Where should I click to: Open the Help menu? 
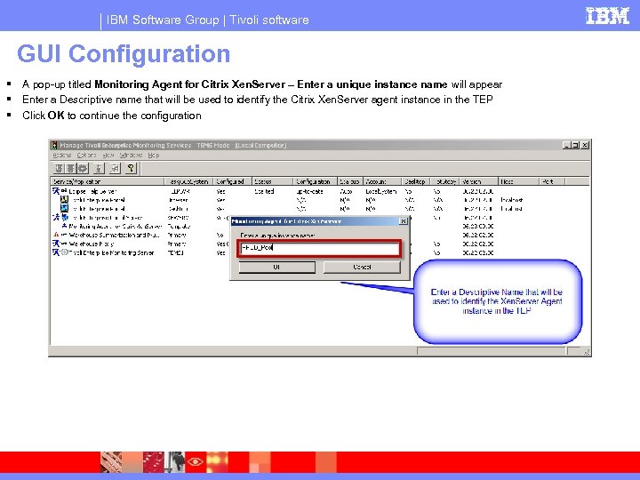154,156
